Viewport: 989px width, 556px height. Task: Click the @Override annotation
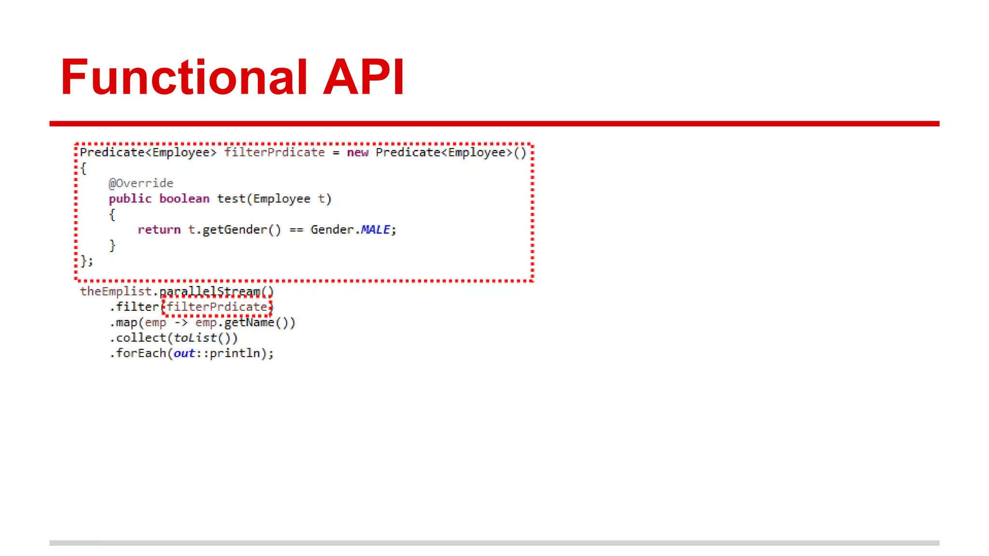[x=141, y=183]
